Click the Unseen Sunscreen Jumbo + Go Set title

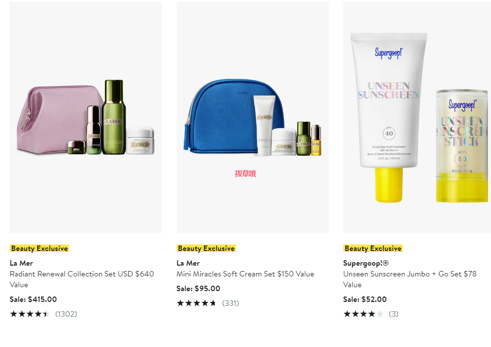410,279
